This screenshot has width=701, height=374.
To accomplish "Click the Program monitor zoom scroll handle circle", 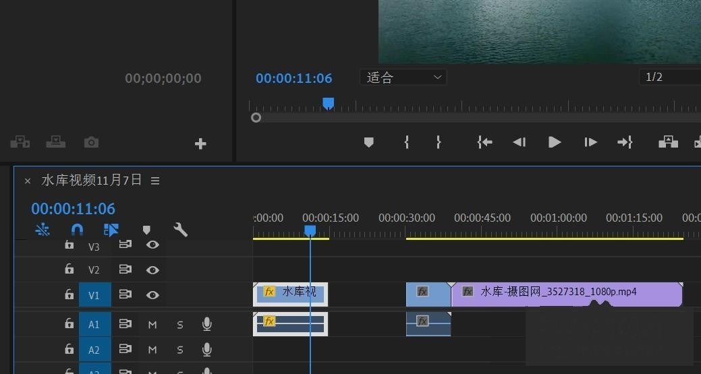I will click(256, 117).
